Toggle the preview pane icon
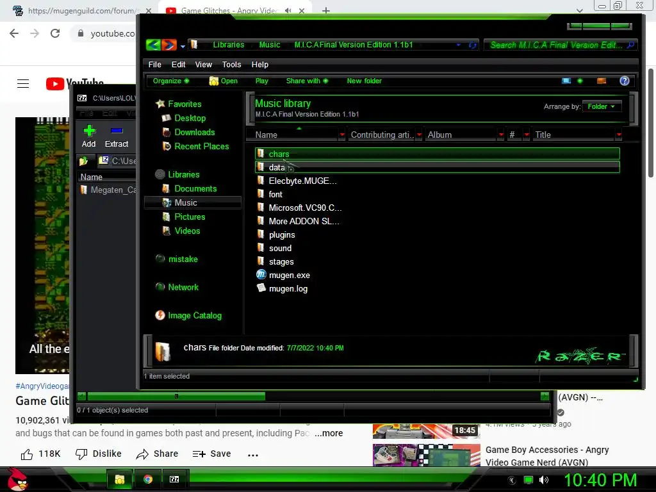Image resolution: width=656 pixels, height=492 pixels. 602,81
